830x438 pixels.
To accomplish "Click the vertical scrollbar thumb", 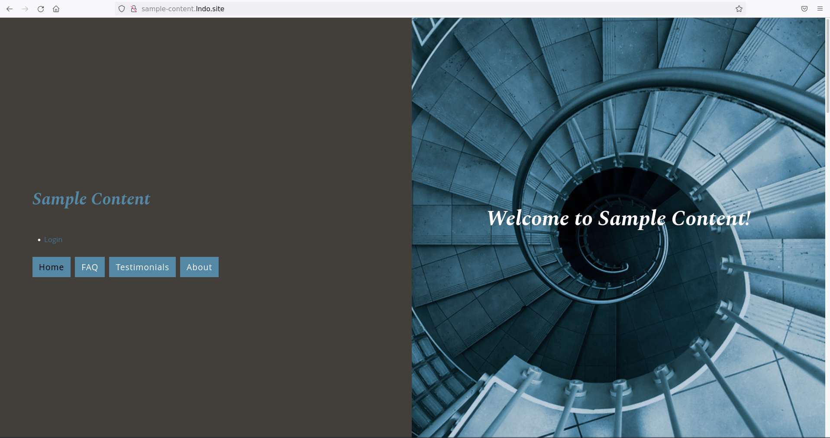I will coord(827,65).
